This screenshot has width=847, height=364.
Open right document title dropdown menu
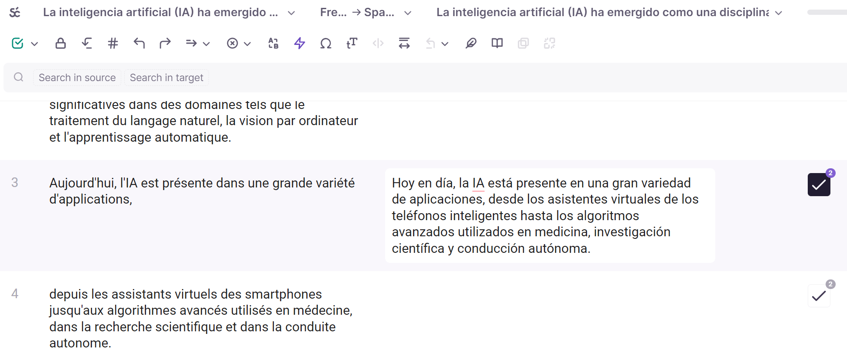[609, 12]
